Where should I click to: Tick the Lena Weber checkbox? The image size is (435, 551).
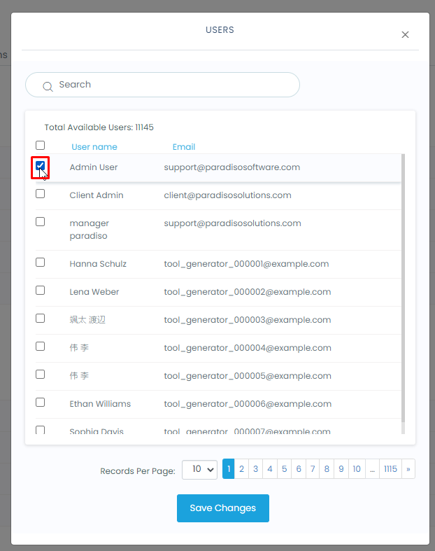pos(41,291)
